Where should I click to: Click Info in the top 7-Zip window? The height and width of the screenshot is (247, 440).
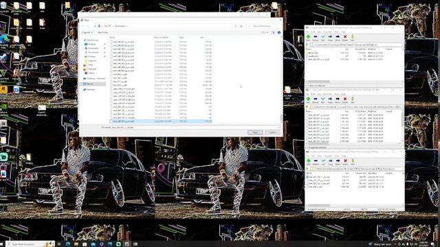tap(353, 38)
